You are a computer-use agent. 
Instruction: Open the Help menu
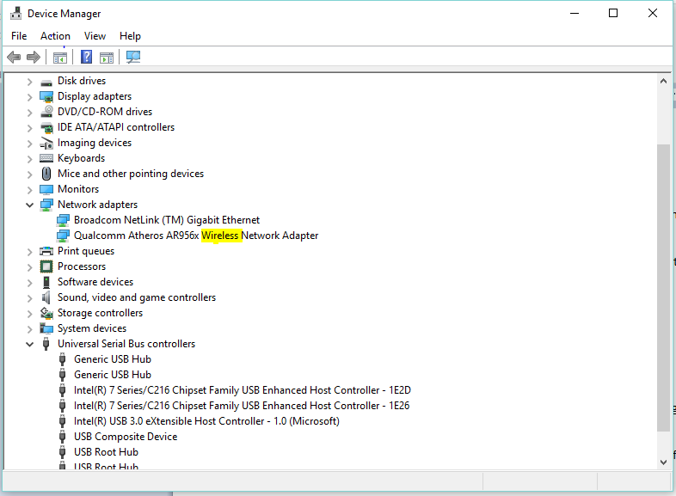coord(130,36)
